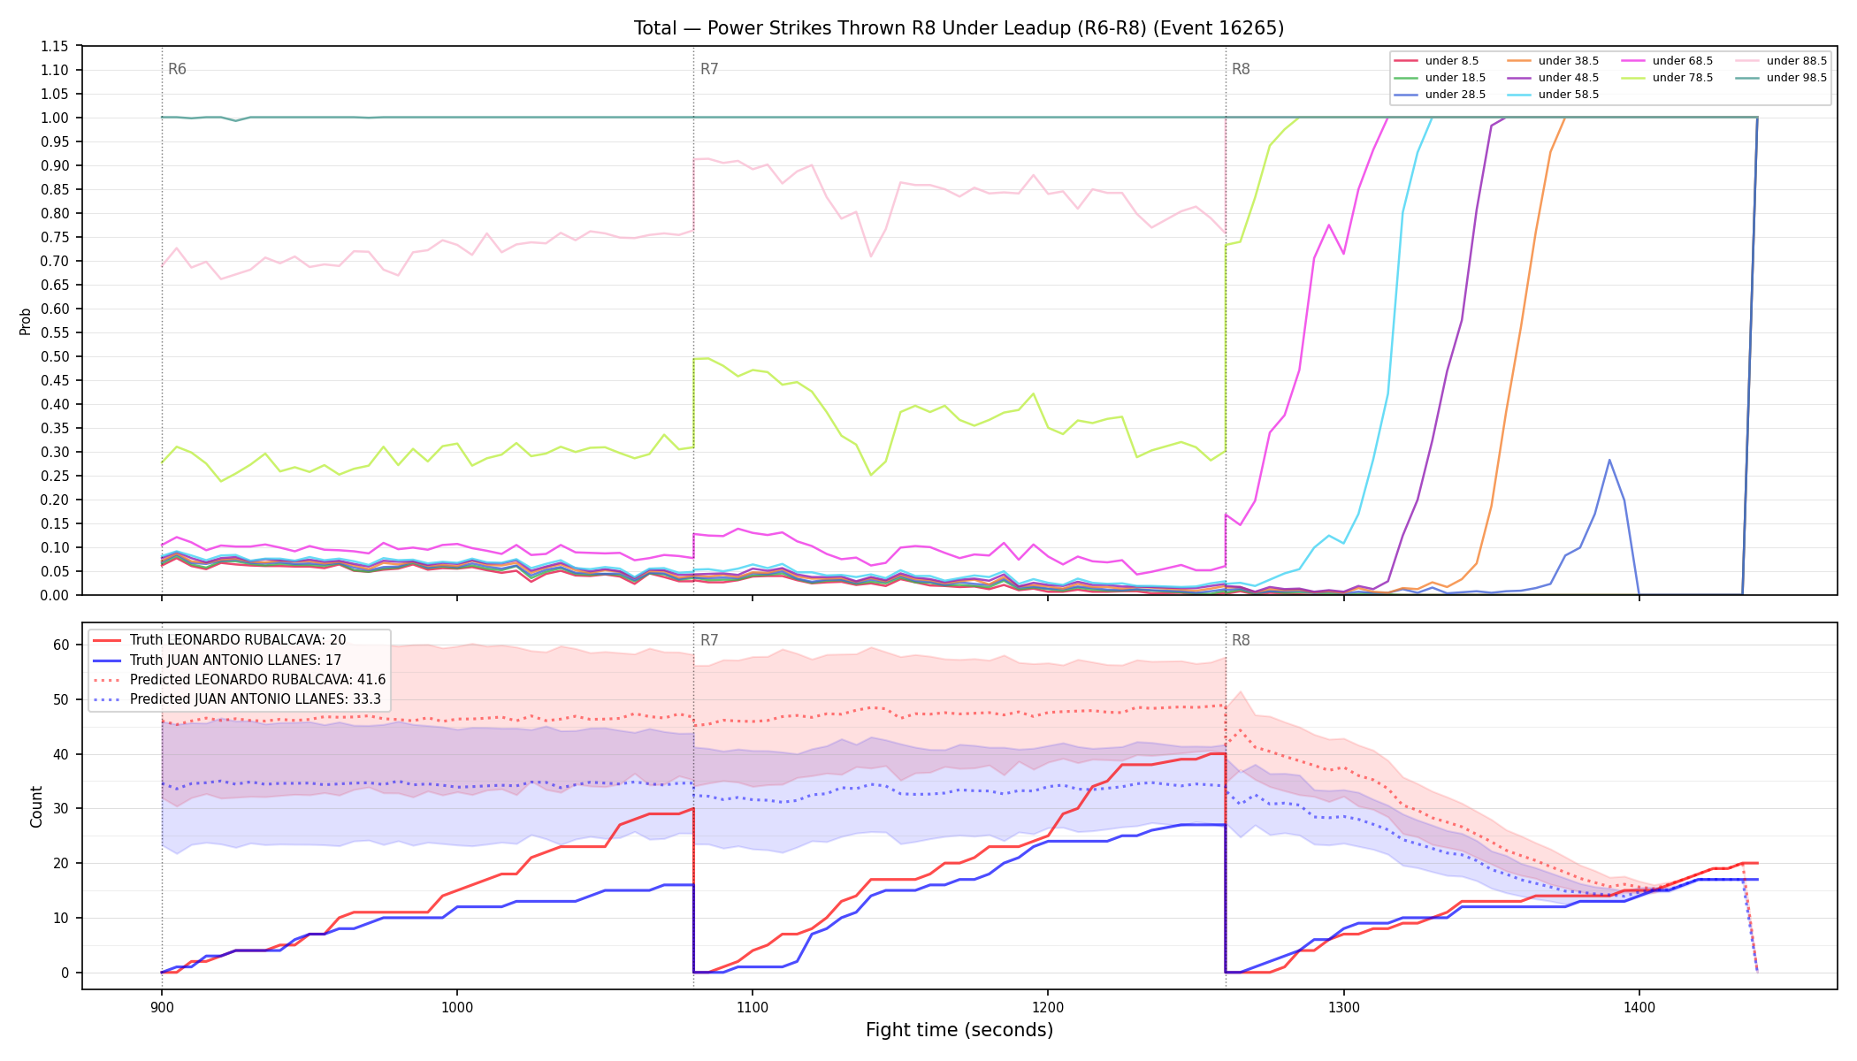Click "Truth JUAN ANTONIO LLANES: 17" legend entry
Image resolution: width=1857 pixels, height=1061 pixels.
pos(235,660)
